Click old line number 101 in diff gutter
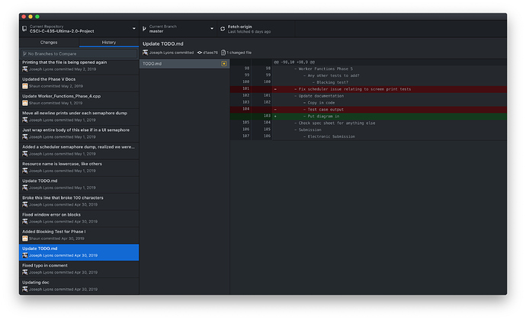Viewport: 526px width, 320px height. (246, 89)
